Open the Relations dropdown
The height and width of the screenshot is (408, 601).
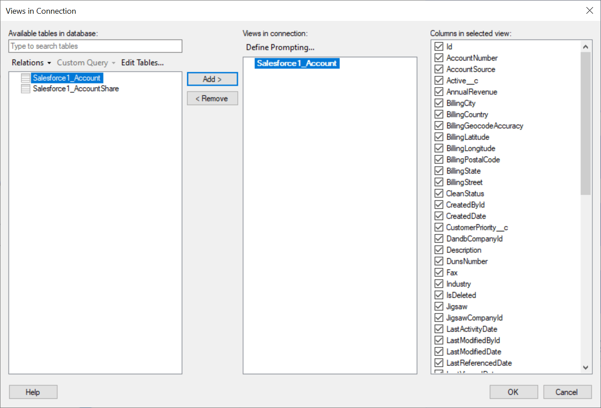[31, 62]
